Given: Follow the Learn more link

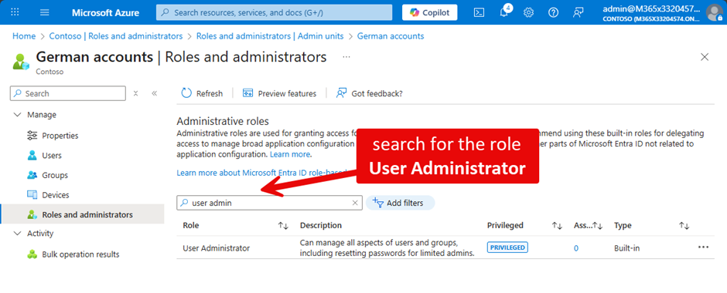Looking at the screenshot, I should point(290,154).
